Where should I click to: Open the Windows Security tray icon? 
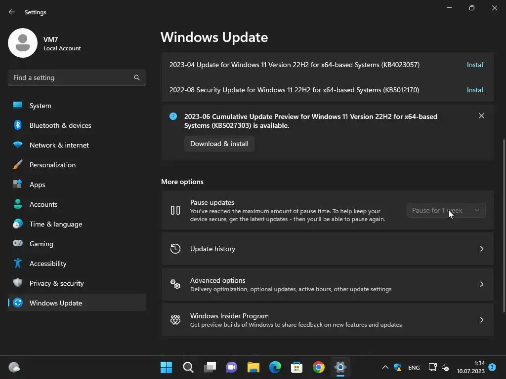(x=398, y=367)
